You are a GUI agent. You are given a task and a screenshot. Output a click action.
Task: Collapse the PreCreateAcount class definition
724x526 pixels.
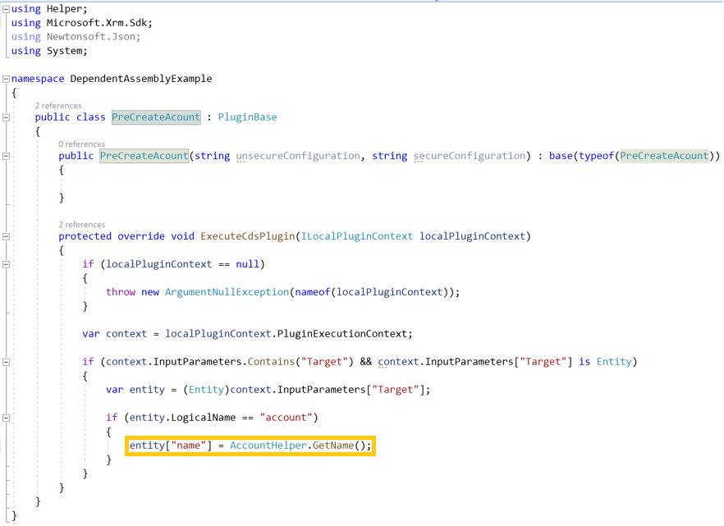point(6,117)
